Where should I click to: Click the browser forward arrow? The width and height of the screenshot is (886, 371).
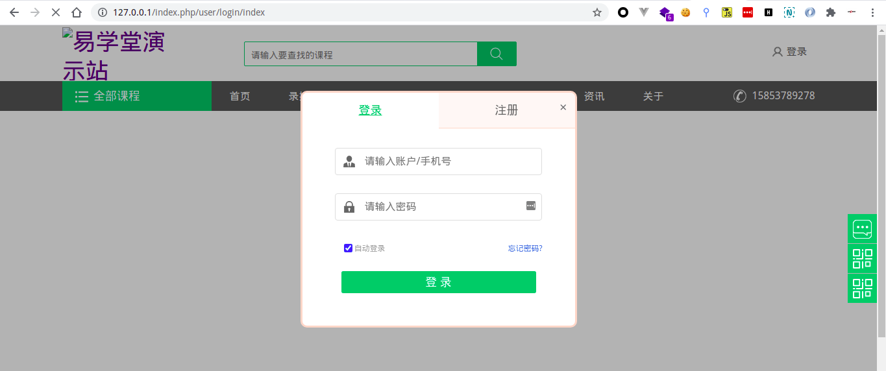pyautogui.click(x=35, y=12)
